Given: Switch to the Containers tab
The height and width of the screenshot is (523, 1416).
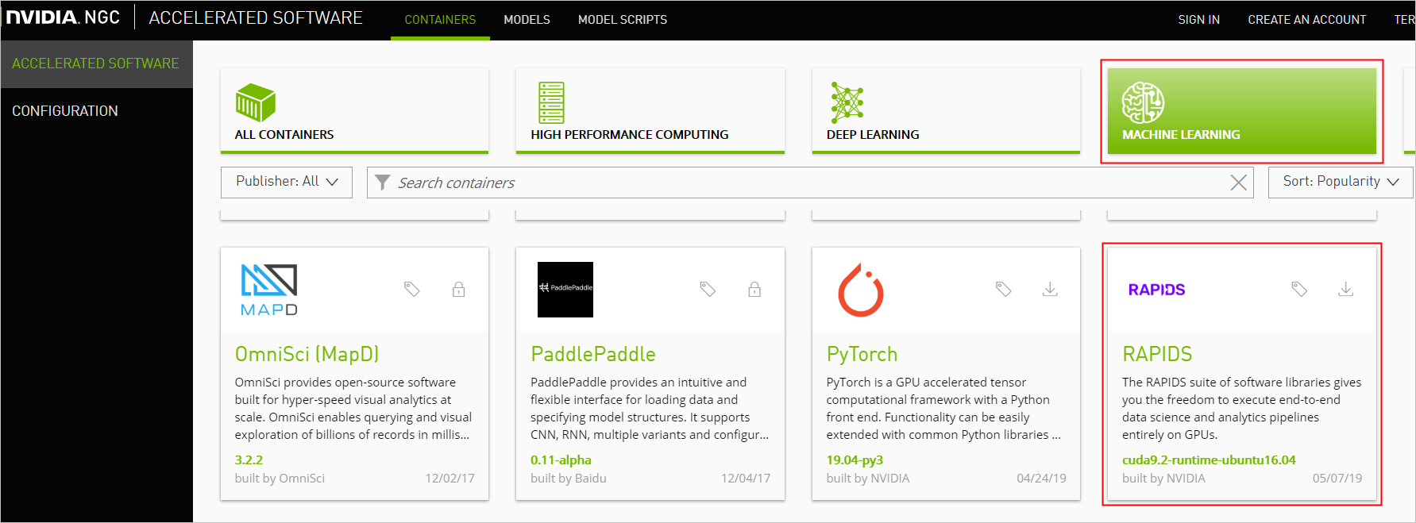Looking at the screenshot, I should [440, 20].
